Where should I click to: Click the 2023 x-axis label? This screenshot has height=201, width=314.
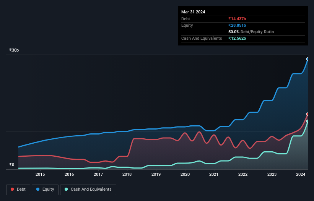click(272, 174)
